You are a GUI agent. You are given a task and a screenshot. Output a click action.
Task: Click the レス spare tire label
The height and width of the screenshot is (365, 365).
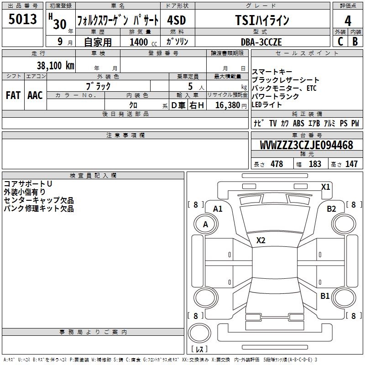tap(199, 349)
